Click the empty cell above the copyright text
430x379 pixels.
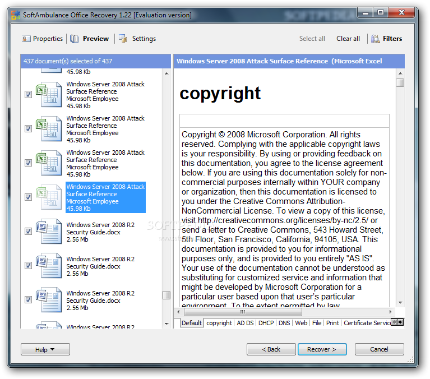click(284, 121)
